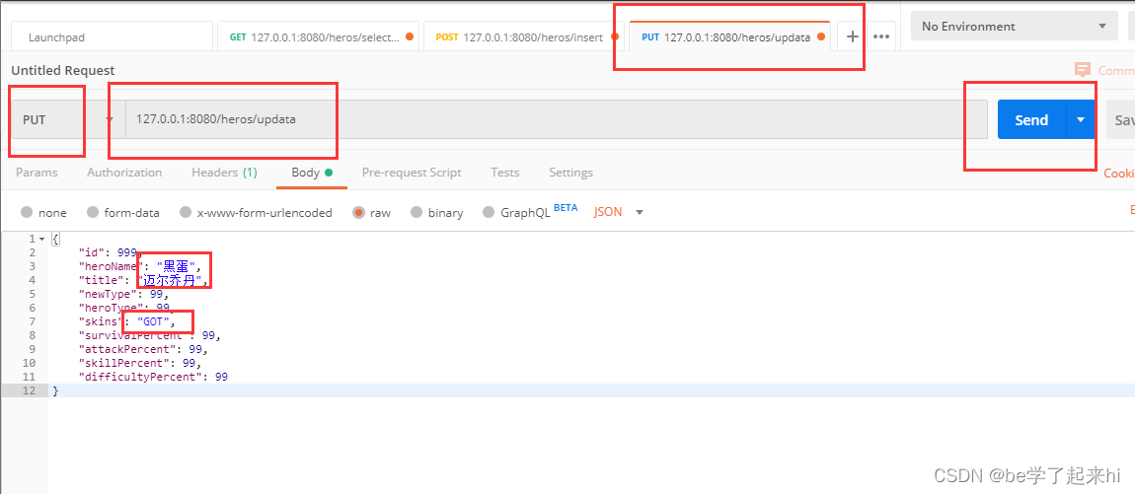Click the closing brace on line 12

tap(55, 390)
